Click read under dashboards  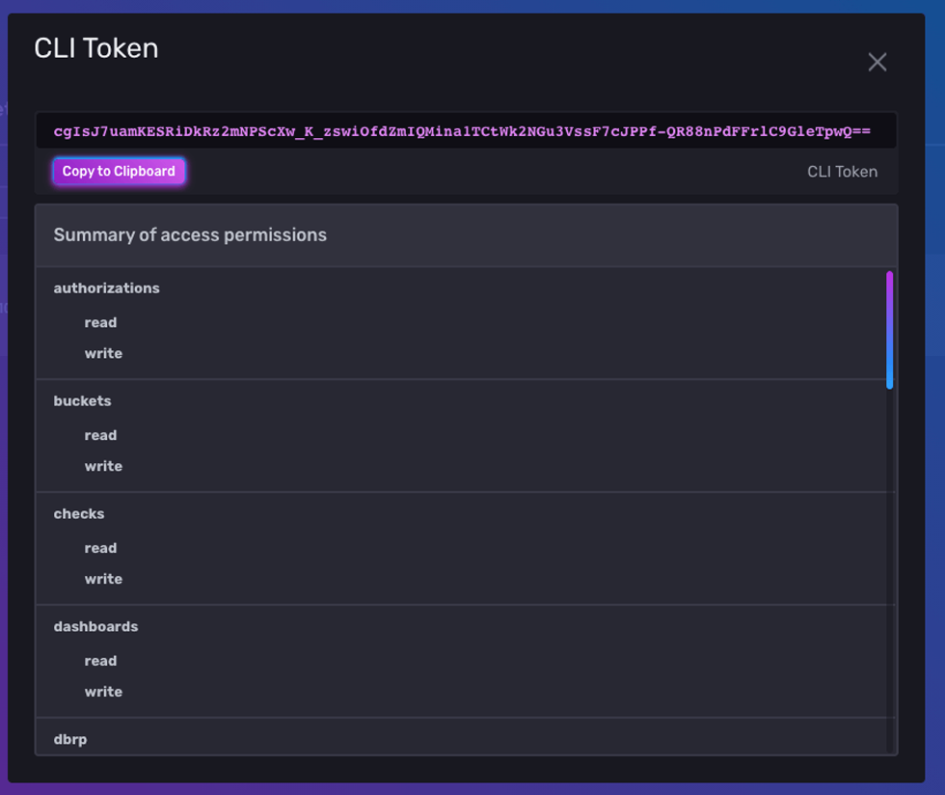pos(100,660)
